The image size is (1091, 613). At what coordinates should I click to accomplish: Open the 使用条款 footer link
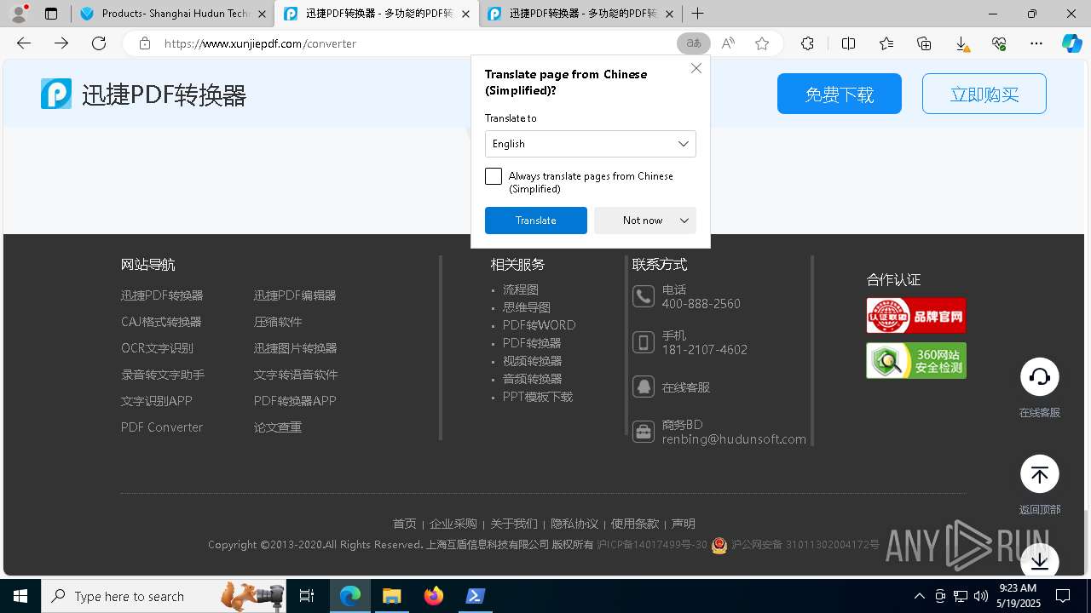[635, 524]
